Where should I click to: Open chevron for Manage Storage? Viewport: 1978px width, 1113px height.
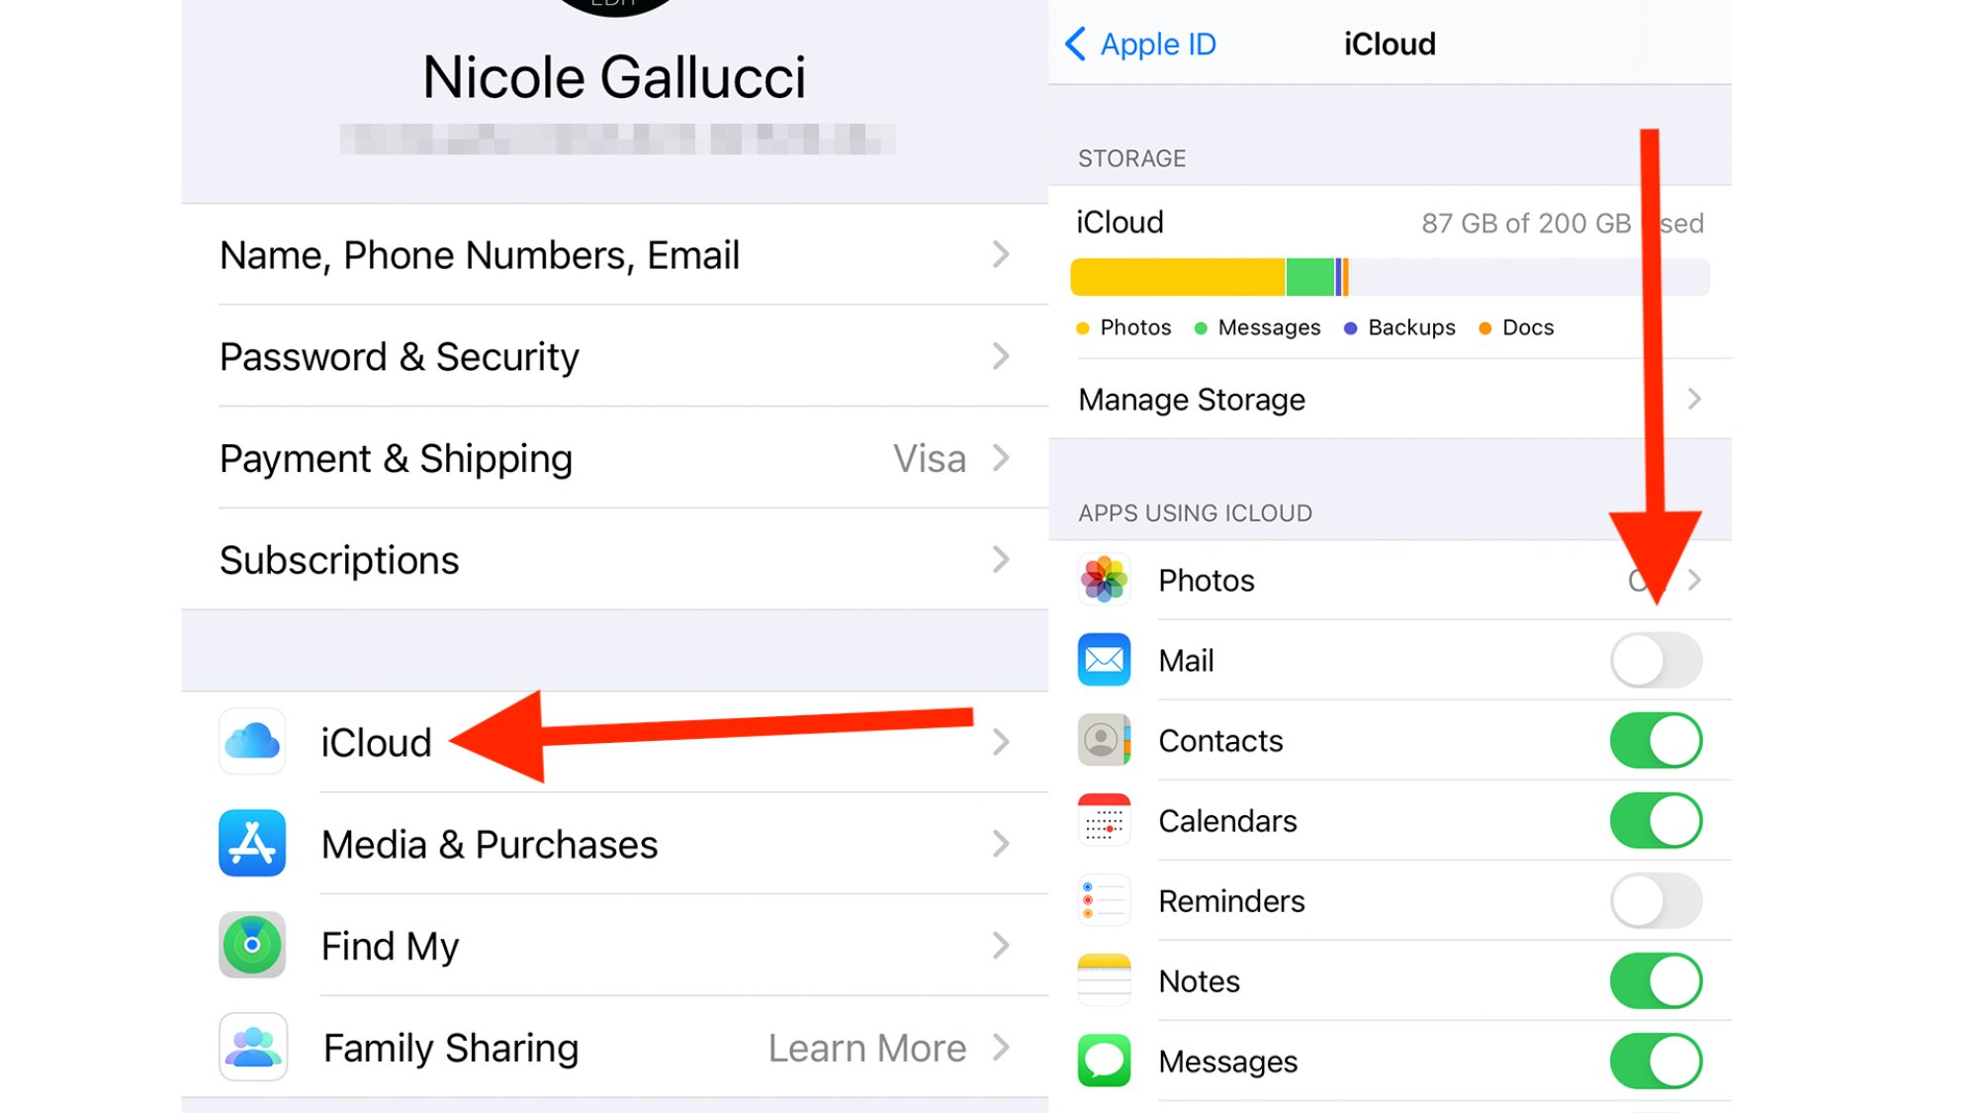point(1694,399)
